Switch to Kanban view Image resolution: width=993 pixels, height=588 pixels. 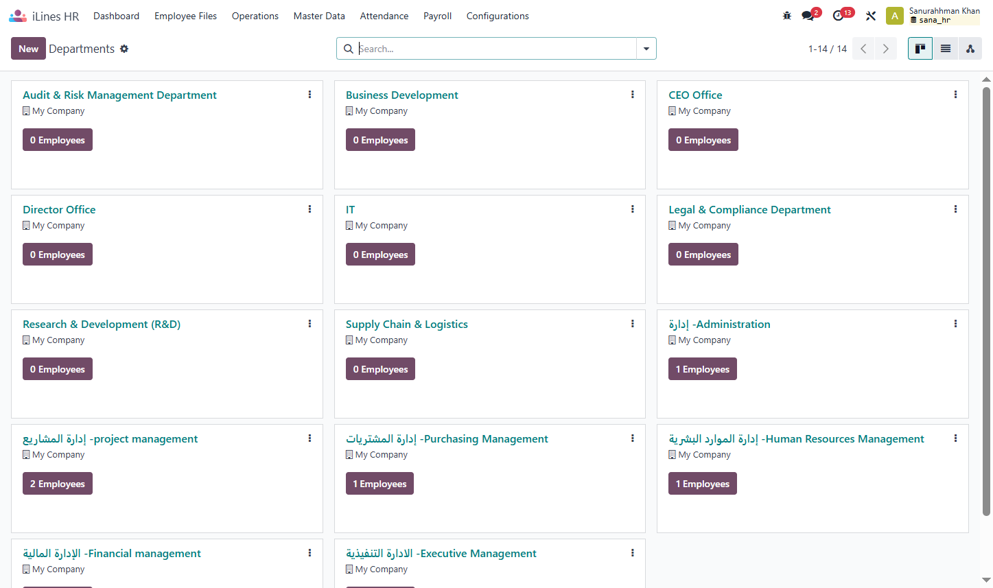point(920,49)
